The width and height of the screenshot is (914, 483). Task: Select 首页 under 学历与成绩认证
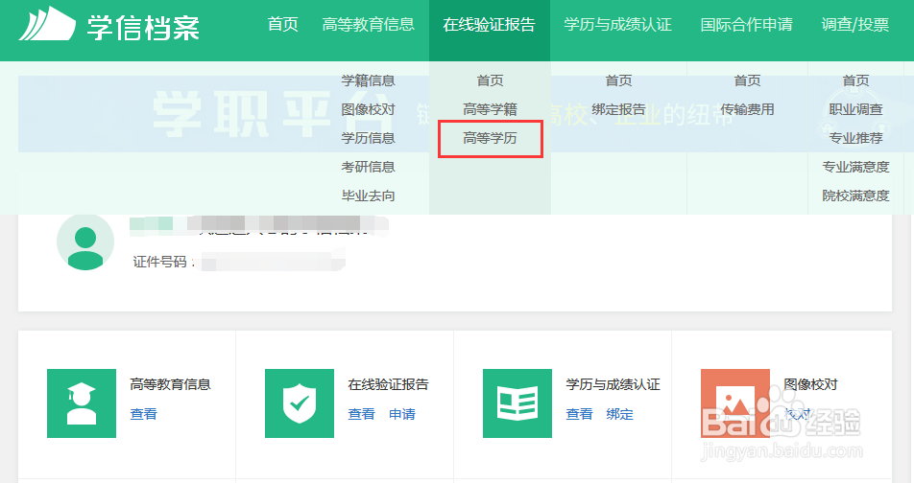[619, 80]
